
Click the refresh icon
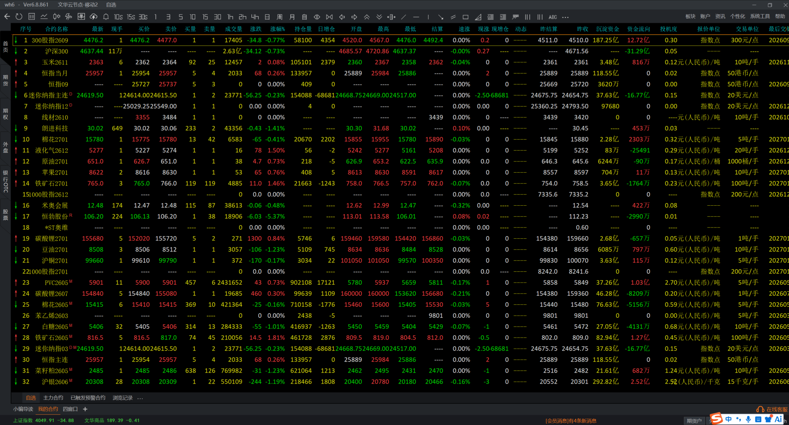pyautogui.click(x=19, y=17)
